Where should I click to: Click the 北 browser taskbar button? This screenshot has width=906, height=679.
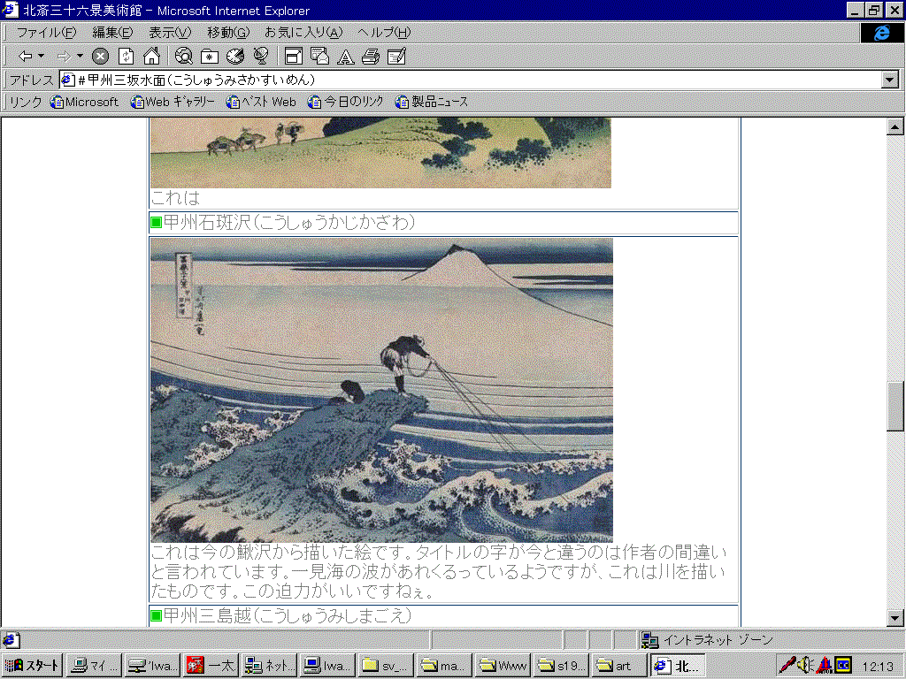click(678, 666)
